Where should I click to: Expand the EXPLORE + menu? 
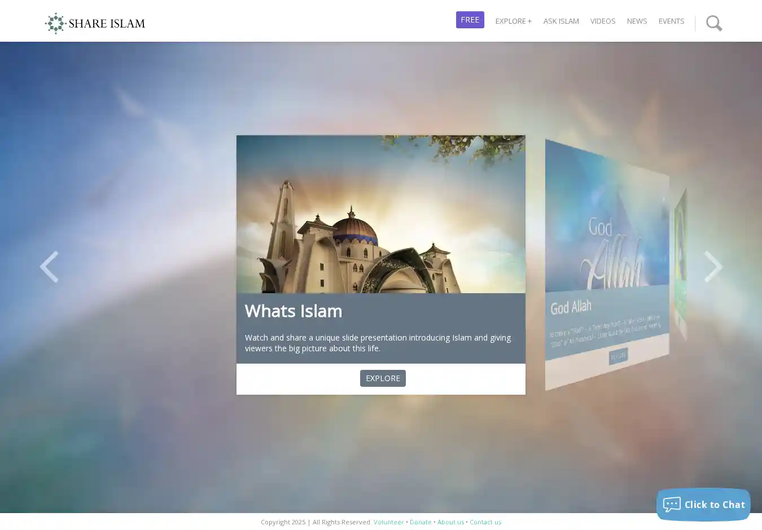pyautogui.click(x=513, y=21)
